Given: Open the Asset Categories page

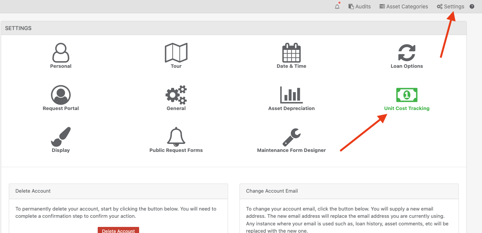Looking at the screenshot, I should [x=404, y=6].
